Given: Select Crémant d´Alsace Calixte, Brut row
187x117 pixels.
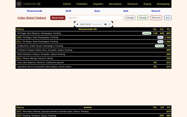Looking at the screenshot, I should click(x=94, y=50).
